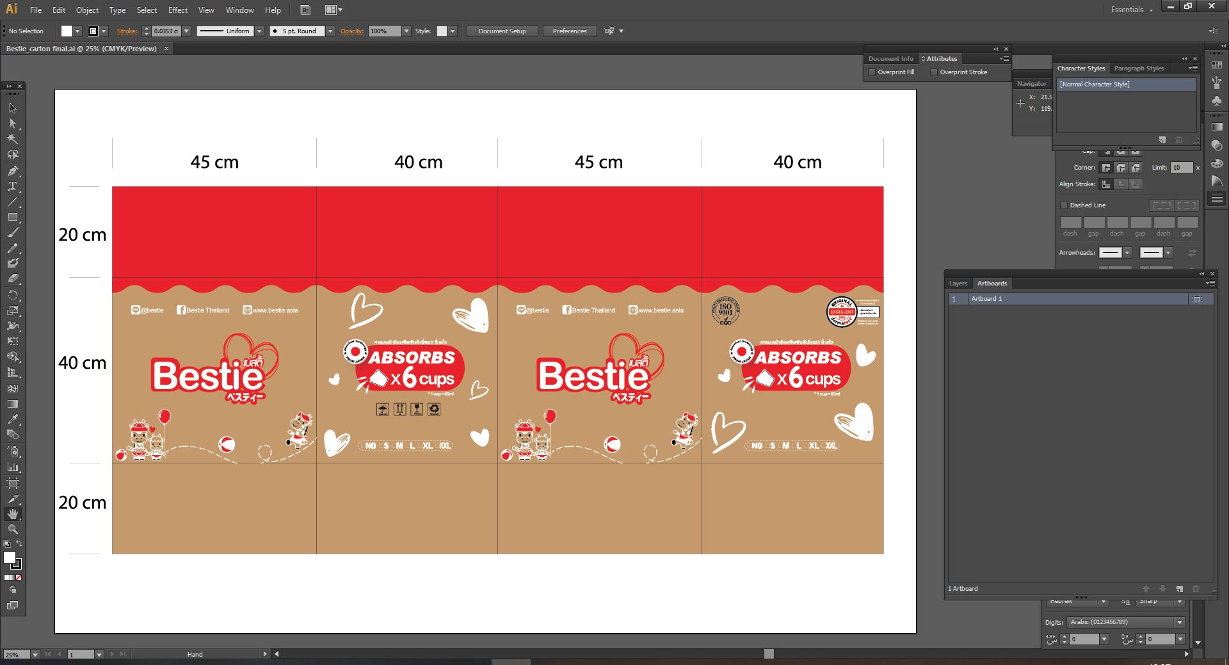
Task: Expand the Opacity percentage dropdown
Action: click(x=406, y=31)
